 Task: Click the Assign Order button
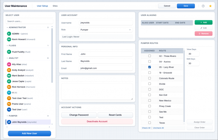pyautogui.click(x=199, y=122)
